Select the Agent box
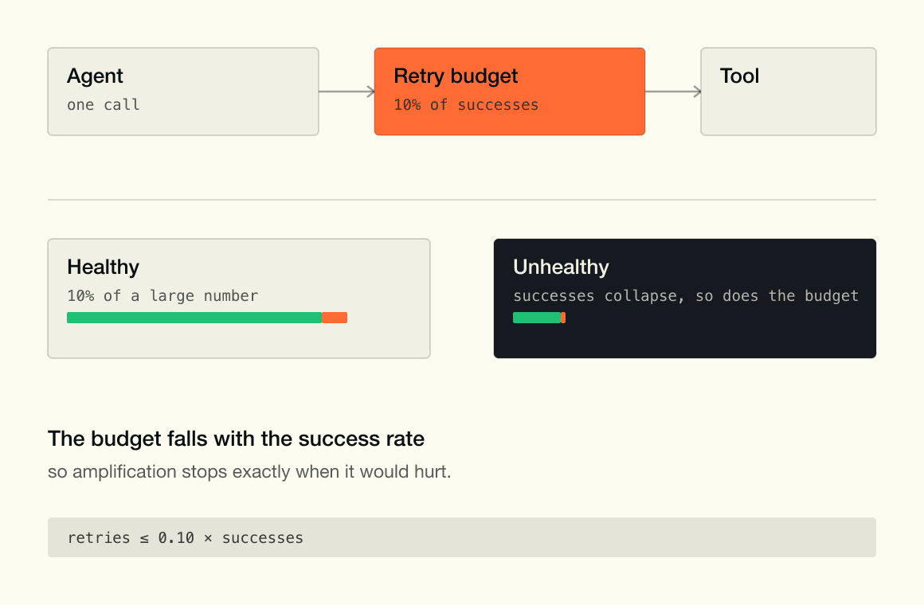This screenshot has height=605, width=924. [x=183, y=92]
